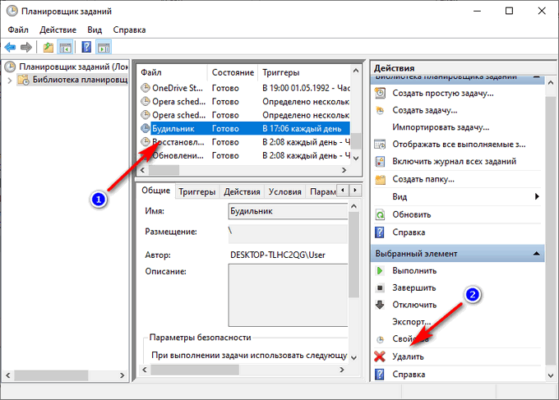
Task: Click the Создать простую задачу icon
Action: click(380, 93)
